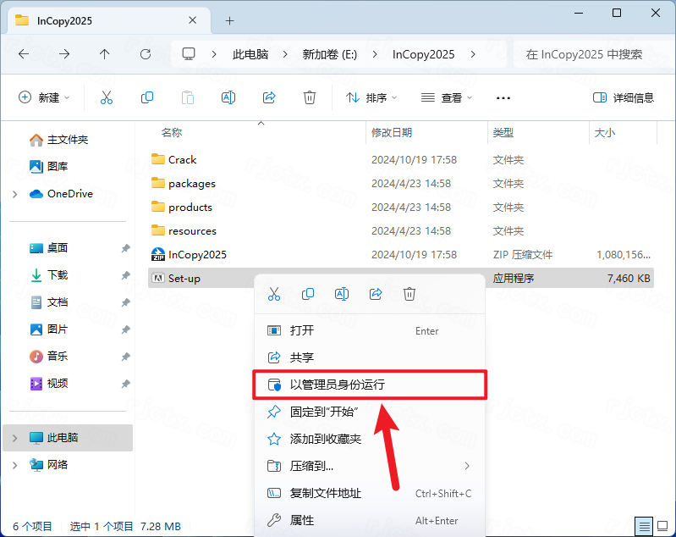Open the Crack folder
The width and height of the screenshot is (676, 537).
[182, 159]
